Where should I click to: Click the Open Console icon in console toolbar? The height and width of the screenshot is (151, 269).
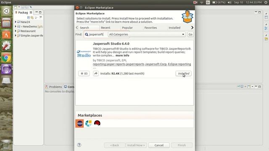coord(249,87)
